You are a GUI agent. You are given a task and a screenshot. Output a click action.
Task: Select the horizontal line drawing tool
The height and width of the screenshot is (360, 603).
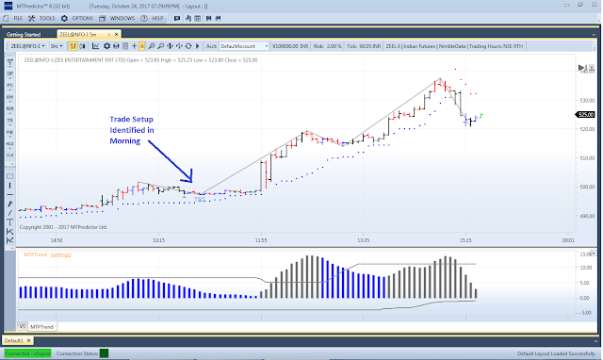click(10, 195)
